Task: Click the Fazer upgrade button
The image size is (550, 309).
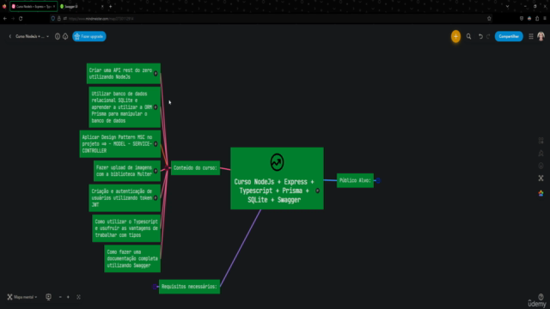Action: coord(89,36)
